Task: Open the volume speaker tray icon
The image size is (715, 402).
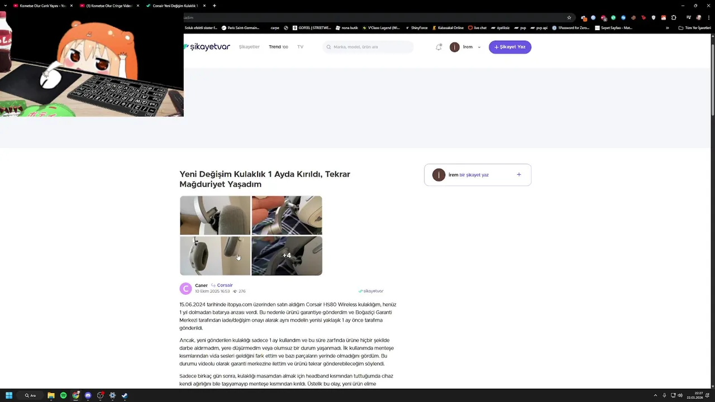Action: click(x=680, y=395)
